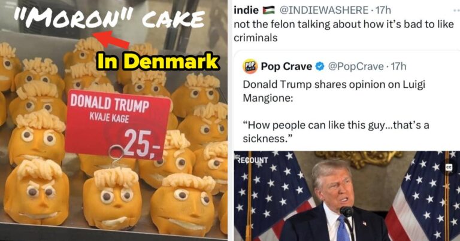Click the red arrow pointing at Moron

111,40
